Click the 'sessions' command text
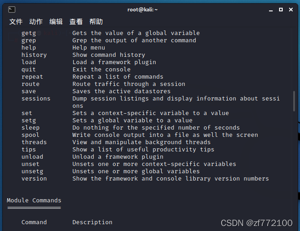 36,99
